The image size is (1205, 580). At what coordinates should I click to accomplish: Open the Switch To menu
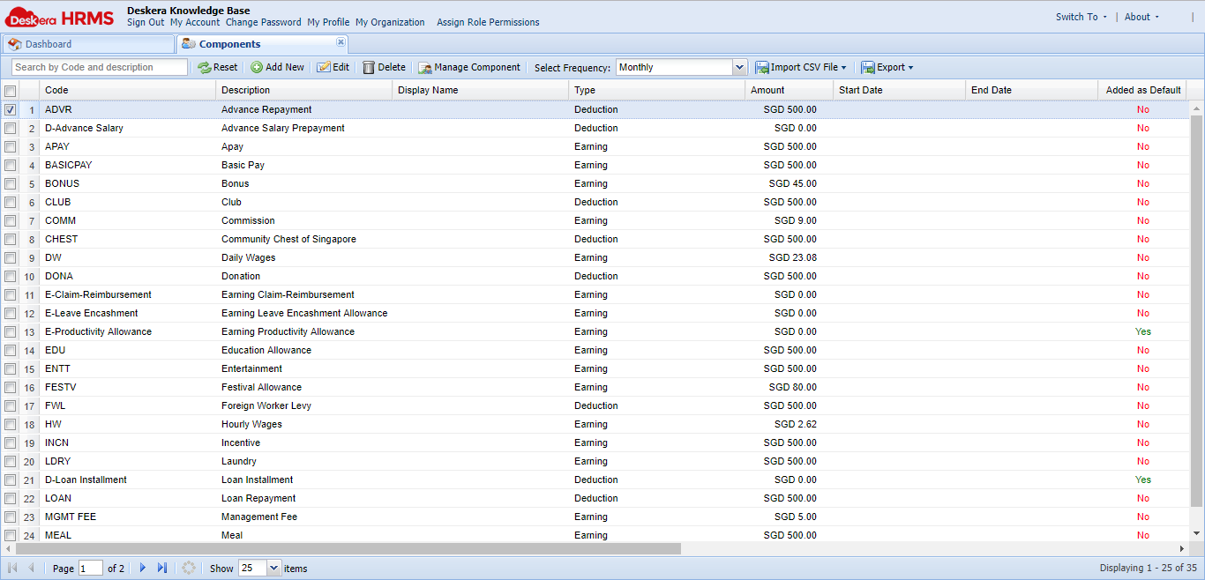tap(1081, 17)
